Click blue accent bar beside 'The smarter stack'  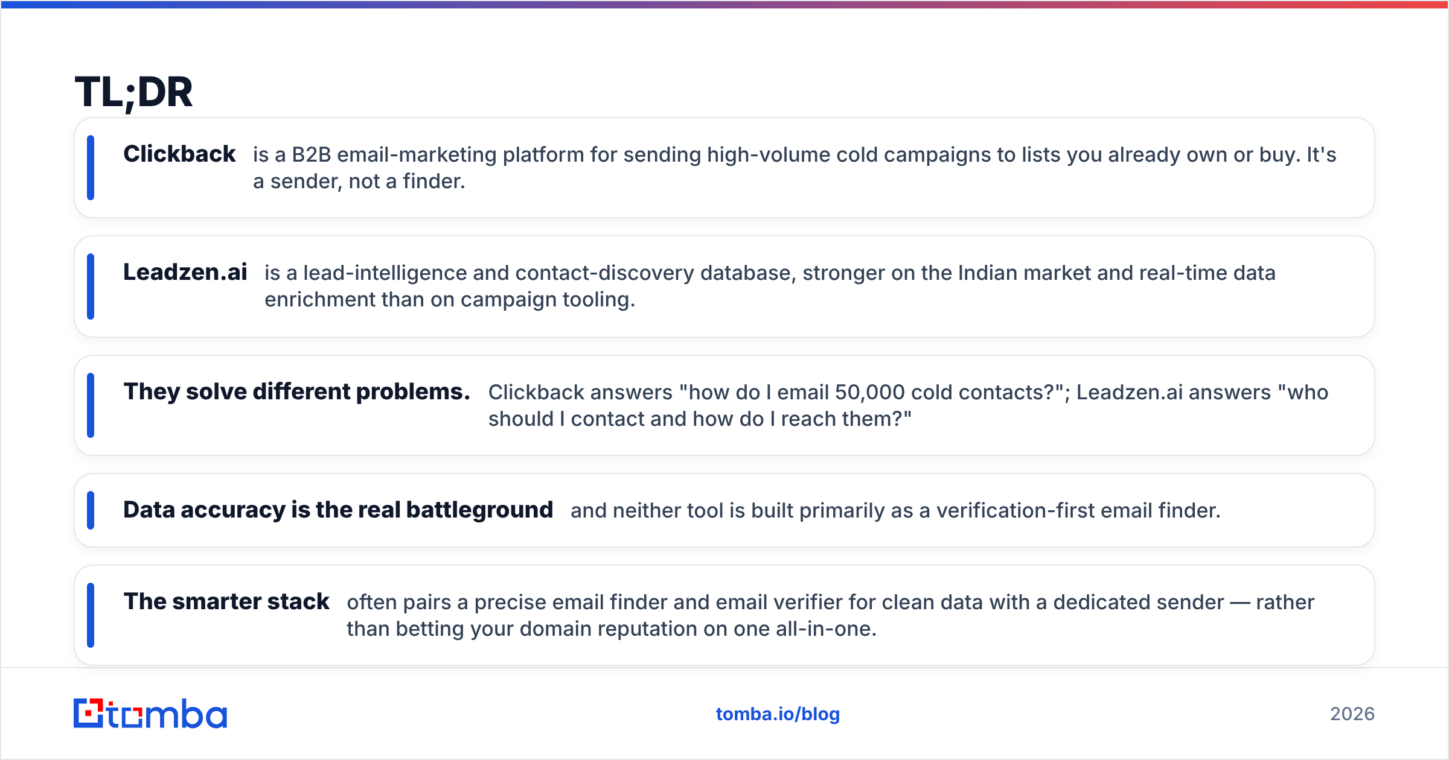pyautogui.click(x=91, y=615)
